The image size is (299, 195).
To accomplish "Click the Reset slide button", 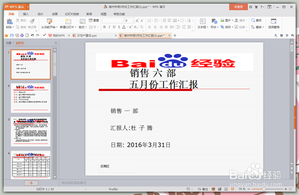I will point(94,20).
